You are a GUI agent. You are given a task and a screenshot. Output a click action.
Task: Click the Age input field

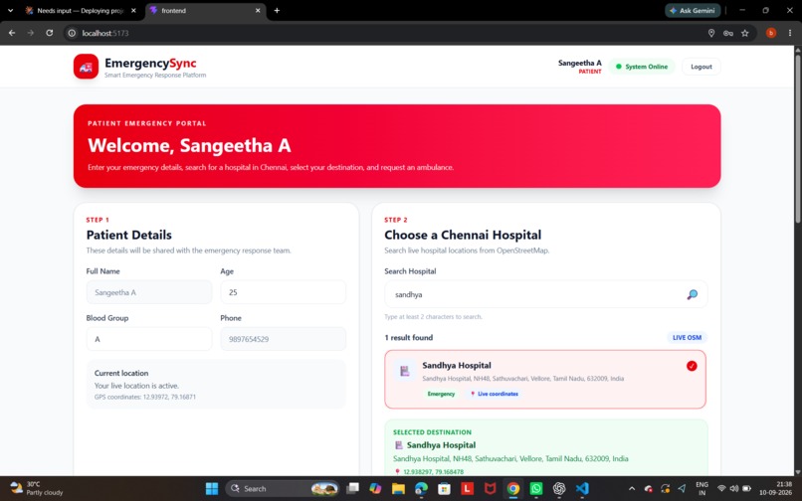pyautogui.click(x=283, y=292)
